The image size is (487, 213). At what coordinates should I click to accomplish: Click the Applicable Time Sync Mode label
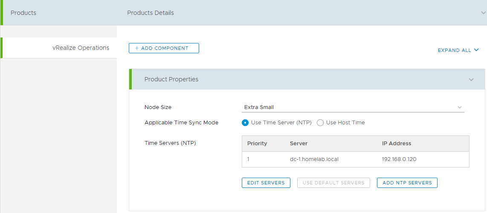coord(181,122)
